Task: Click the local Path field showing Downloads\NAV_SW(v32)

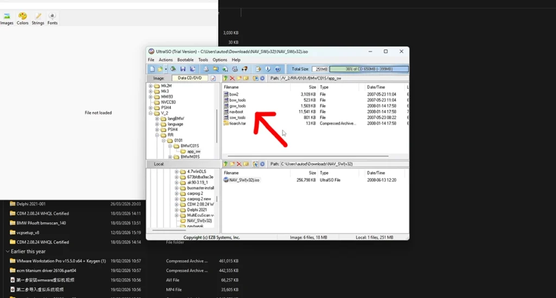Action: [x=344, y=164]
